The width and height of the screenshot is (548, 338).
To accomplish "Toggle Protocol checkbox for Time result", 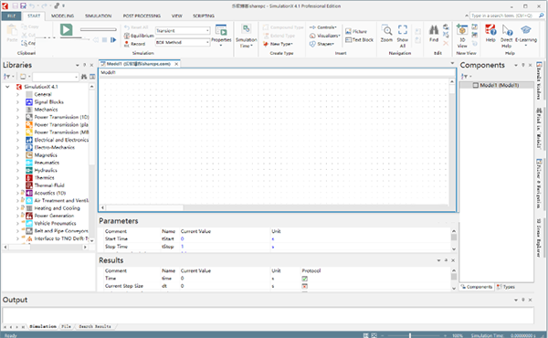I will [x=304, y=279].
